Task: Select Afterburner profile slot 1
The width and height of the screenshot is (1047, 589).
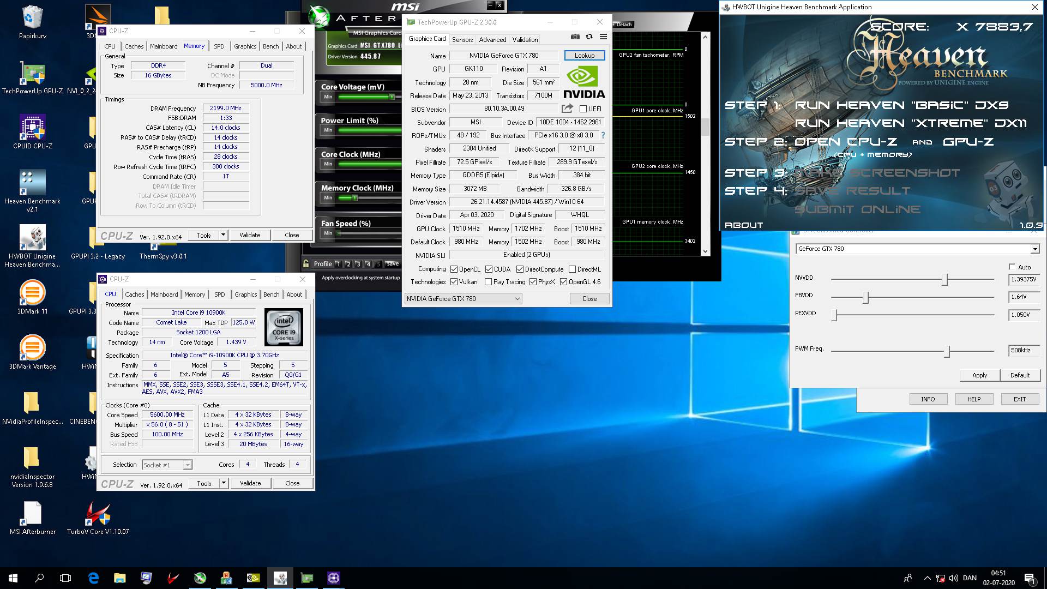Action: pyautogui.click(x=338, y=264)
